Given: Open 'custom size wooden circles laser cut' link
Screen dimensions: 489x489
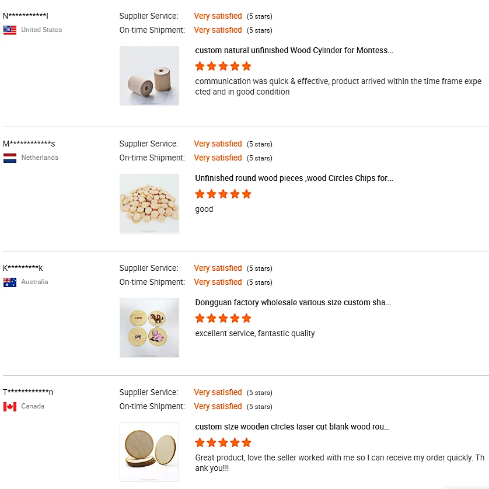Looking at the screenshot, I should pyautogui.click(x=292, y=427).
